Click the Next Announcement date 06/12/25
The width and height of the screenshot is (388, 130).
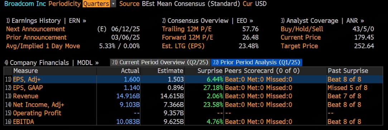tap(126, 29)
